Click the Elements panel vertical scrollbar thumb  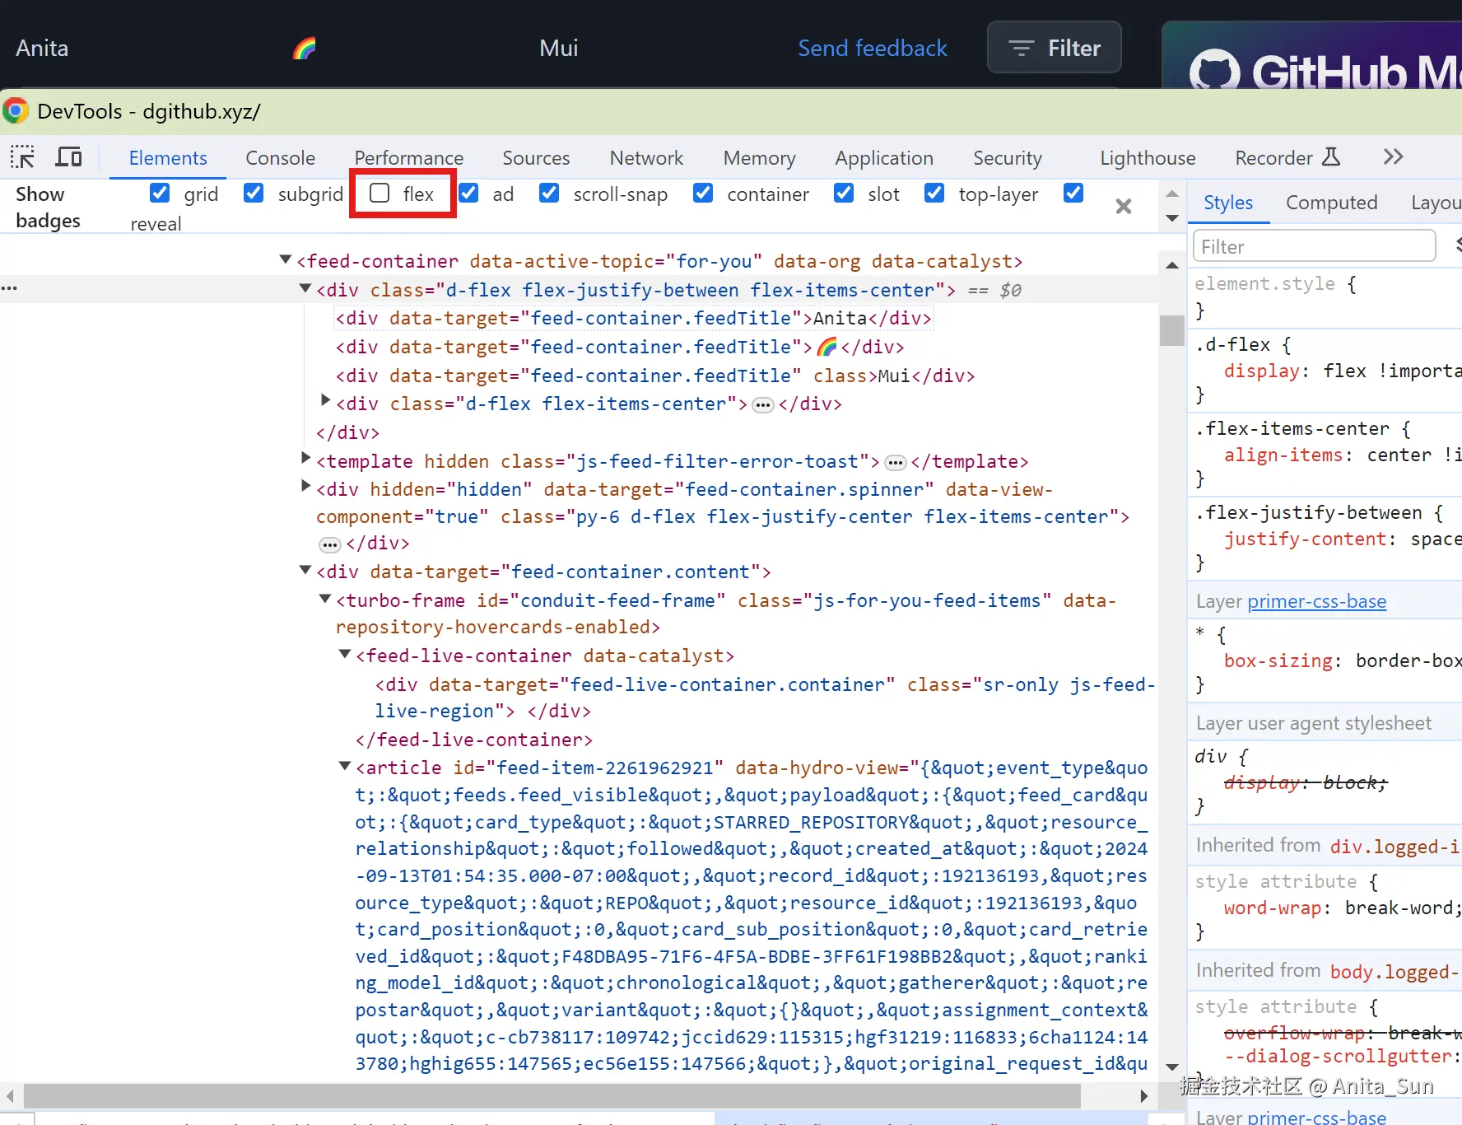(x=1171, y=330)
